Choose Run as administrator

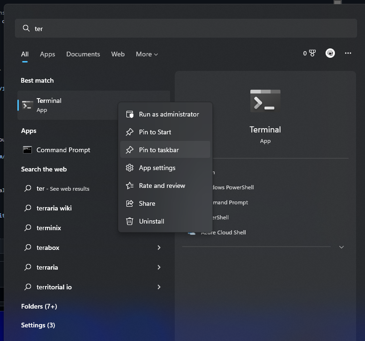coord(165,114)
